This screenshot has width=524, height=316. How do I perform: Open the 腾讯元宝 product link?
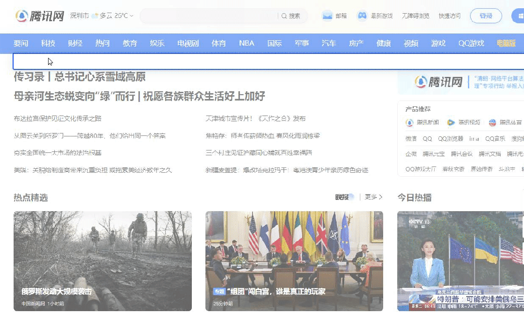click(x=434, y=154)
